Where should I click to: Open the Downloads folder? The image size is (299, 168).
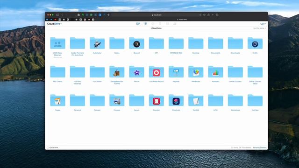pos(235,43)
